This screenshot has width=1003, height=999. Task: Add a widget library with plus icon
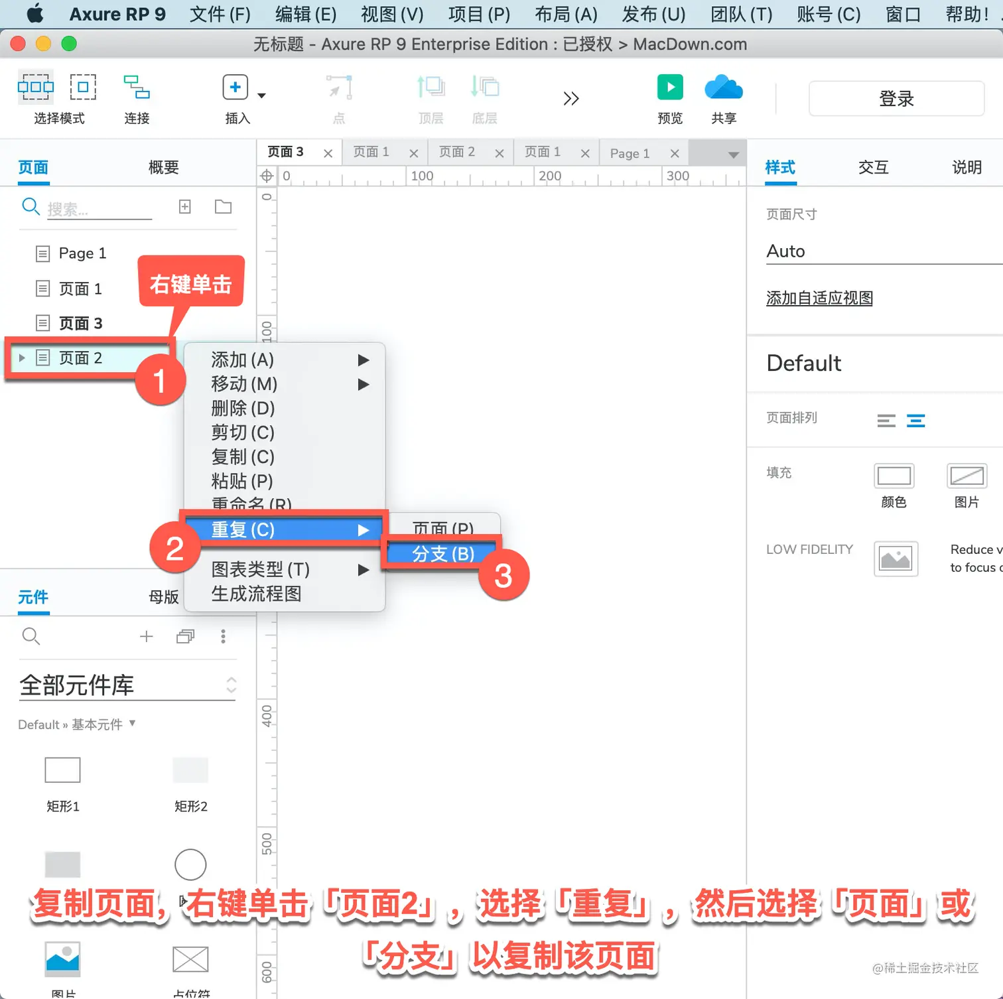147,637
